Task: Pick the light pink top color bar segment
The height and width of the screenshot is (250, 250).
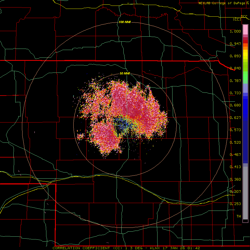Action: pyautogui.click(x=245, y=29)
